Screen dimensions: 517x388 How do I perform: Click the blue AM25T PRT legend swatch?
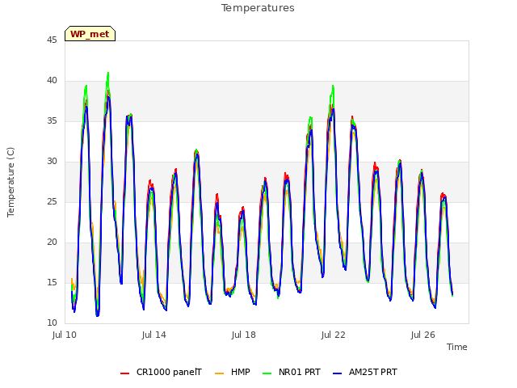tap(337, 373)
